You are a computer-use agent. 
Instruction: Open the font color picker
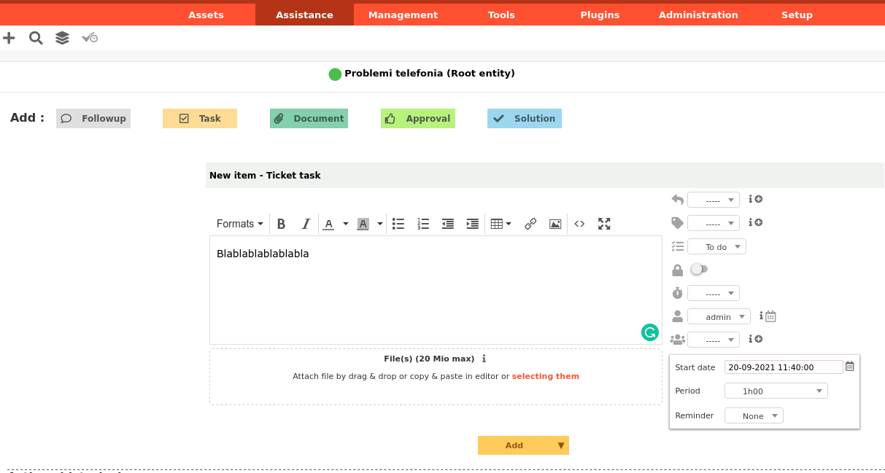click(x=330, y=224)
